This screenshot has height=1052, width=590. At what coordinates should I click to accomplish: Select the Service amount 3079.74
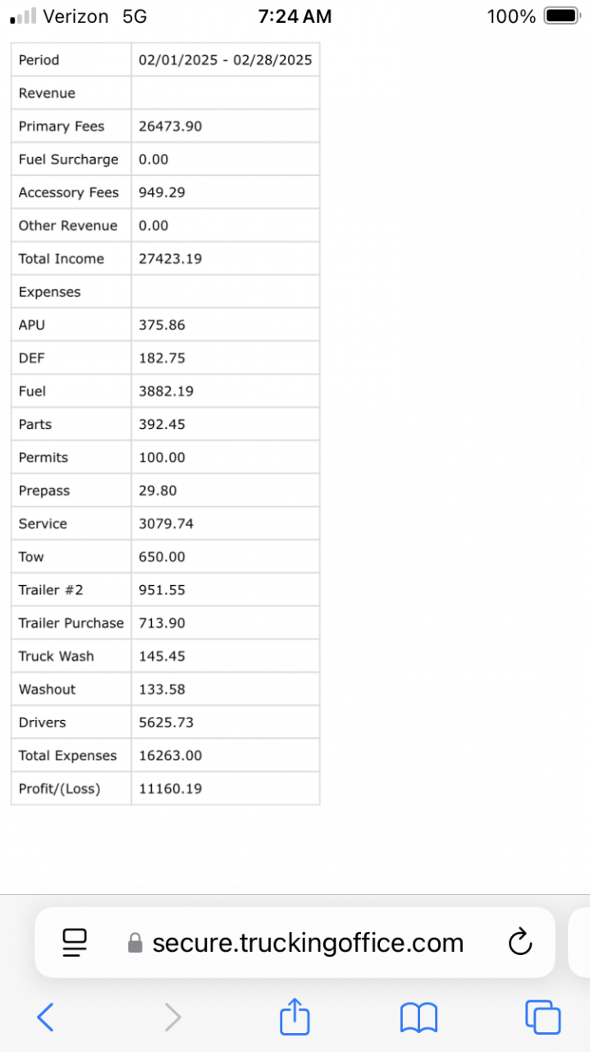pos(166,524)
